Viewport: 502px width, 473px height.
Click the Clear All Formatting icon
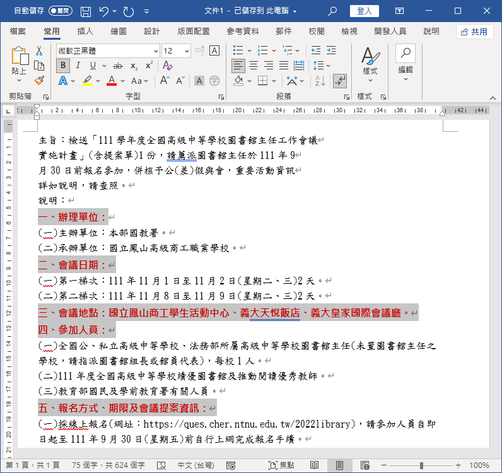167,66
